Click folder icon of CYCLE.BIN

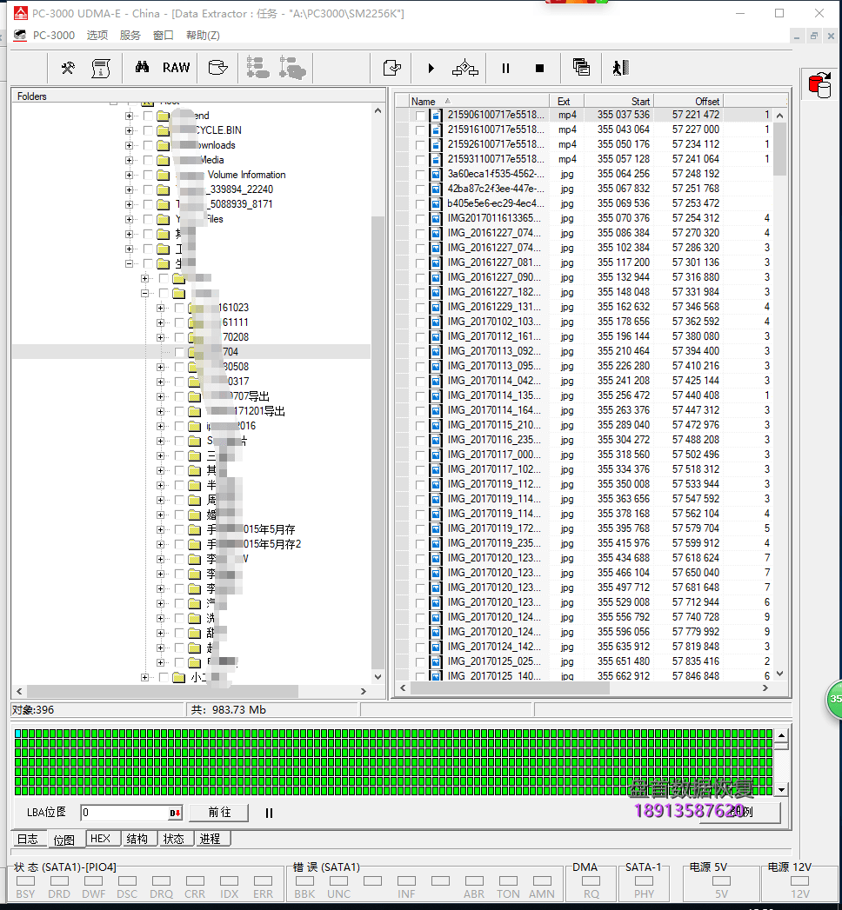coord(164,130)
